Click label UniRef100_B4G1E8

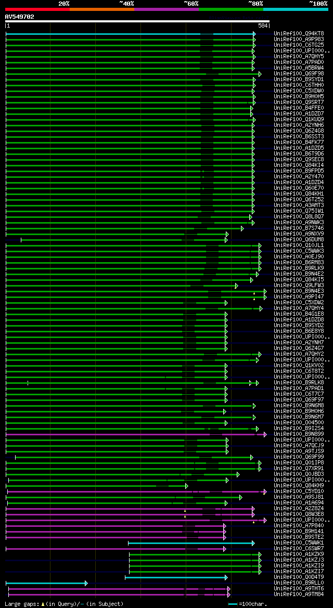299,314
